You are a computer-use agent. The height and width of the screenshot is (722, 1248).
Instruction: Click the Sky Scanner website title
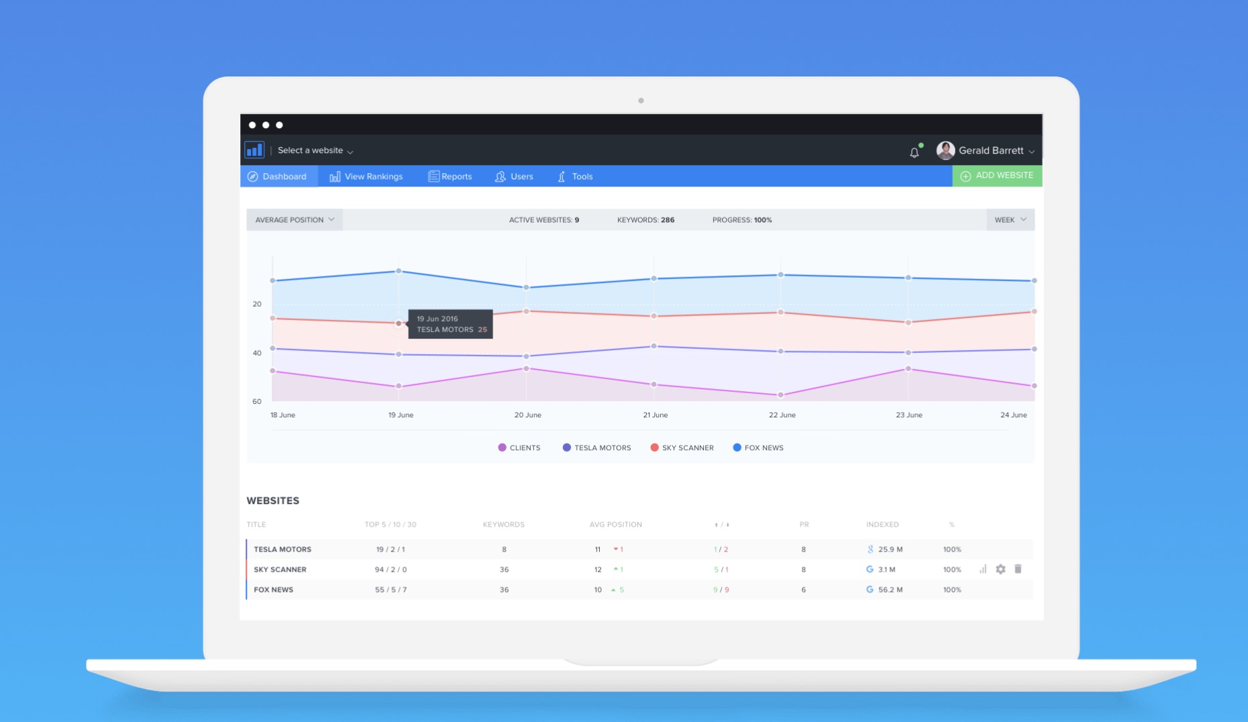pyautogui.click(x=280, y=570)
